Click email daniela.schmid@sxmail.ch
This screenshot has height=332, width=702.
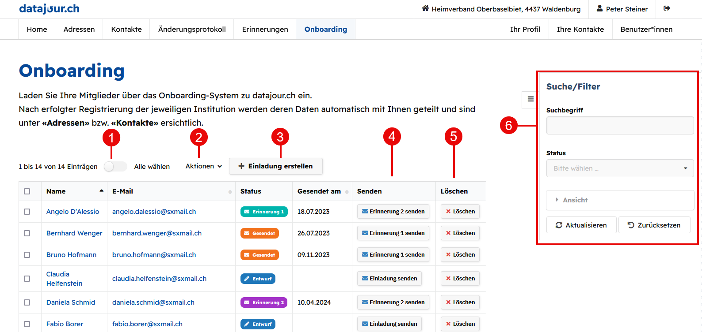153,302
